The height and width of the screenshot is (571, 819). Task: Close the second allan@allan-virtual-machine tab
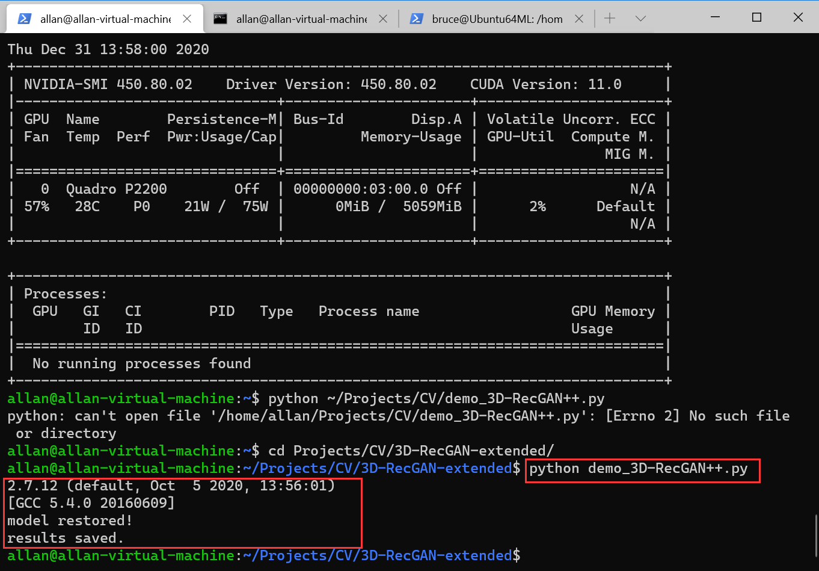[383, 19]
